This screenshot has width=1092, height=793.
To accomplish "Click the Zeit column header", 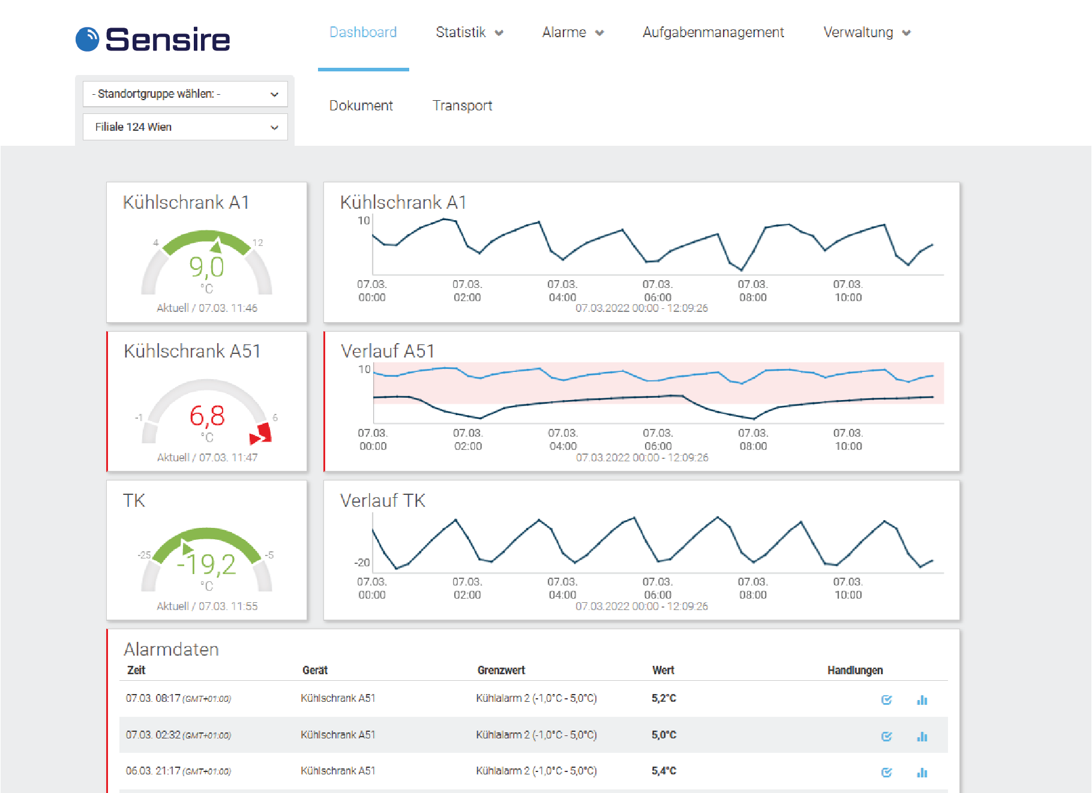I will 136,670.
